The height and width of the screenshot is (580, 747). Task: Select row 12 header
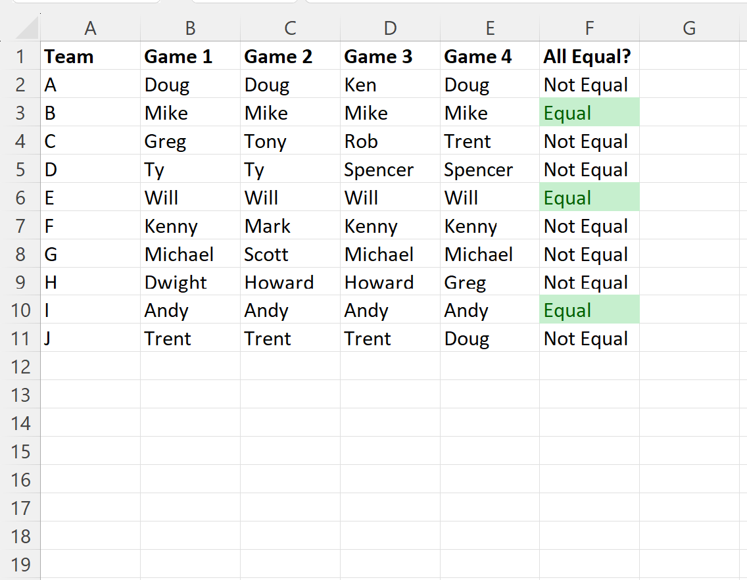[20, 367]
